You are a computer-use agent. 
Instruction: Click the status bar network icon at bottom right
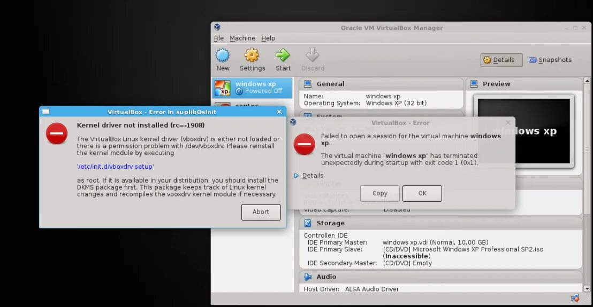[x=575, y=298]
